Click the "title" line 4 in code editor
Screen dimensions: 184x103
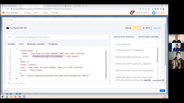51,56
